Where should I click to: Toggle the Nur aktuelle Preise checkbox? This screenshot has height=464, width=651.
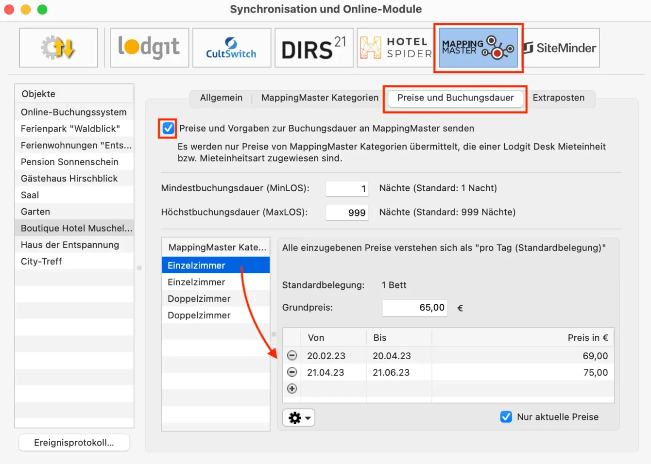coord(506,417)
